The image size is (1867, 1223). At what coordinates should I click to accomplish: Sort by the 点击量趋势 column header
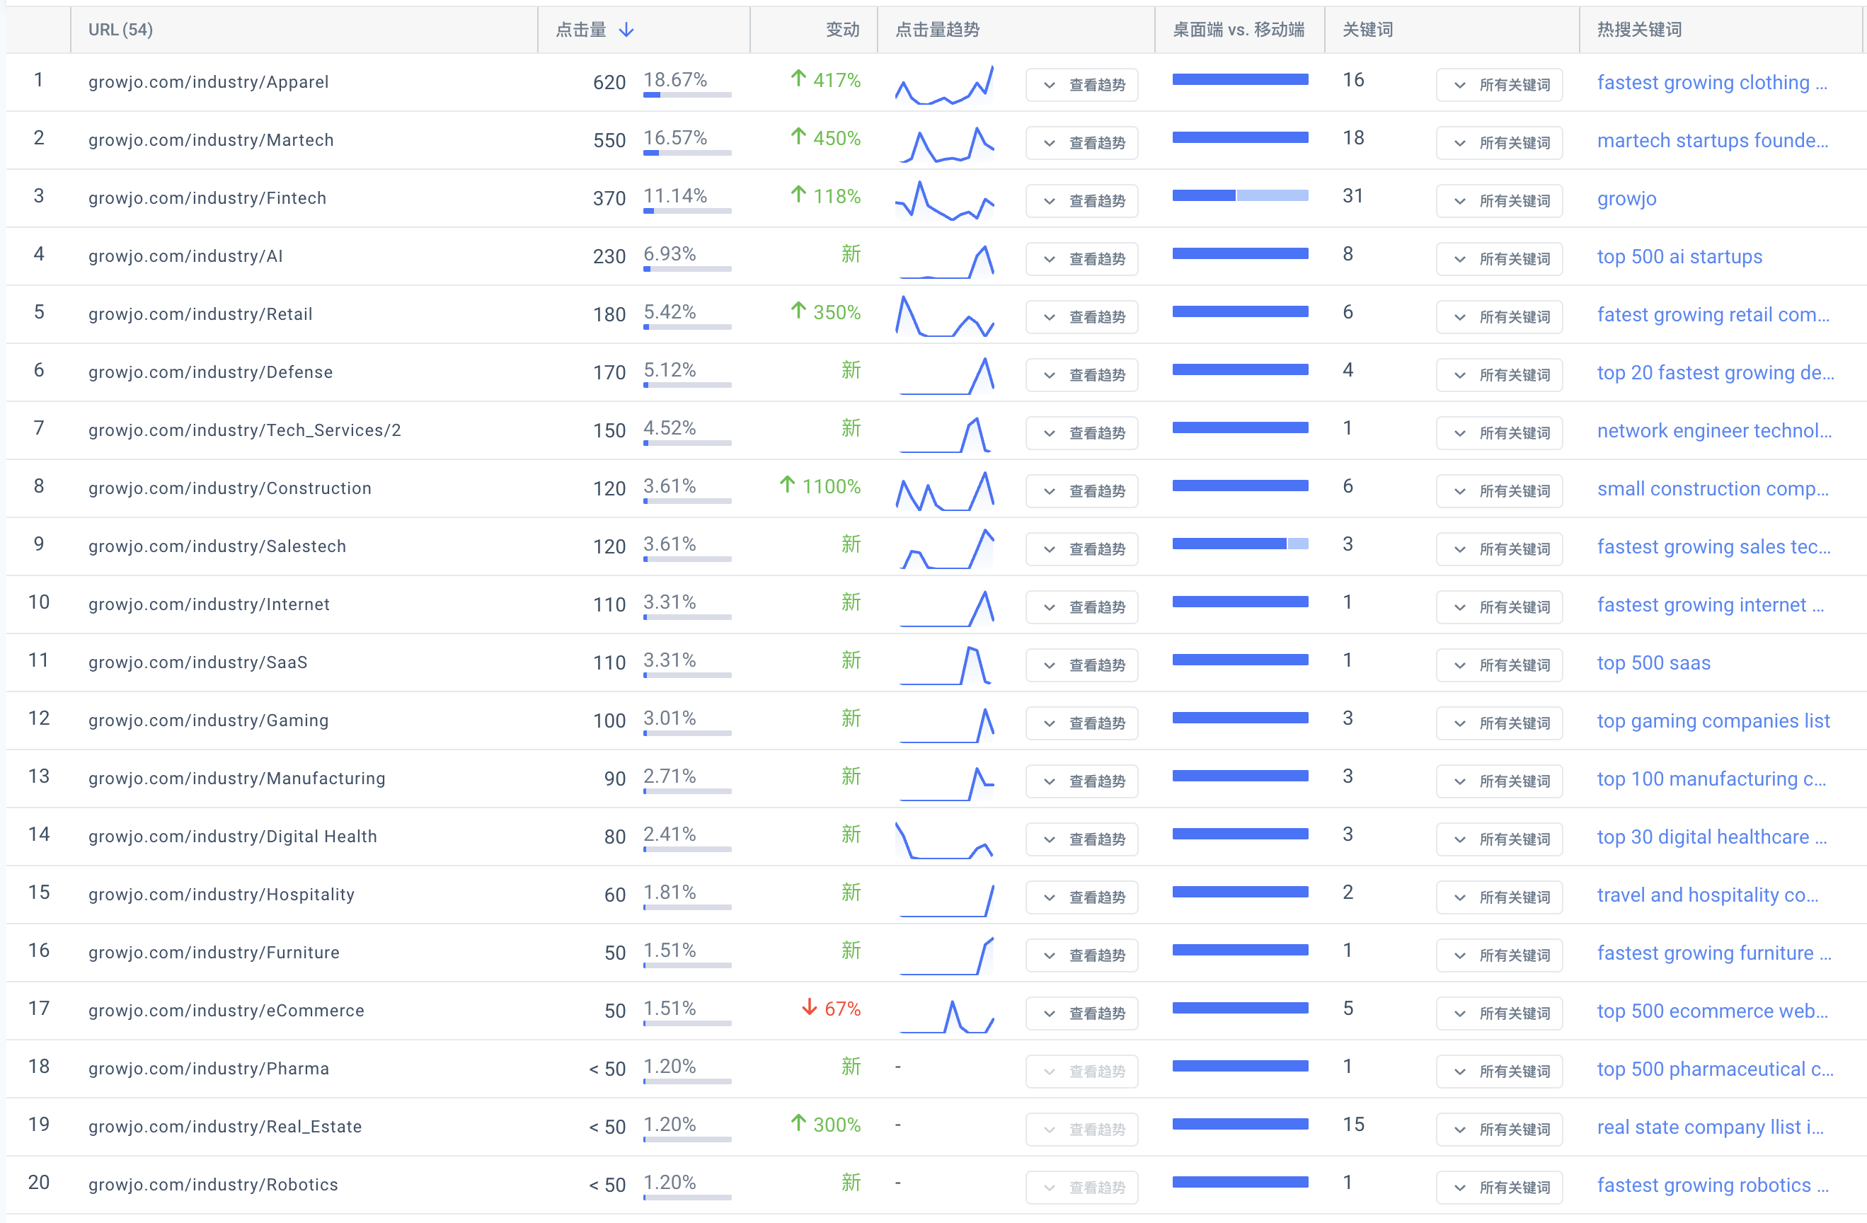pos(936,30)
